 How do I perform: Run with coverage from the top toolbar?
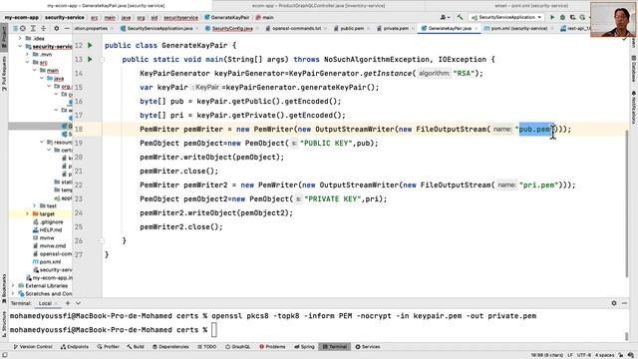click(573, 18)
